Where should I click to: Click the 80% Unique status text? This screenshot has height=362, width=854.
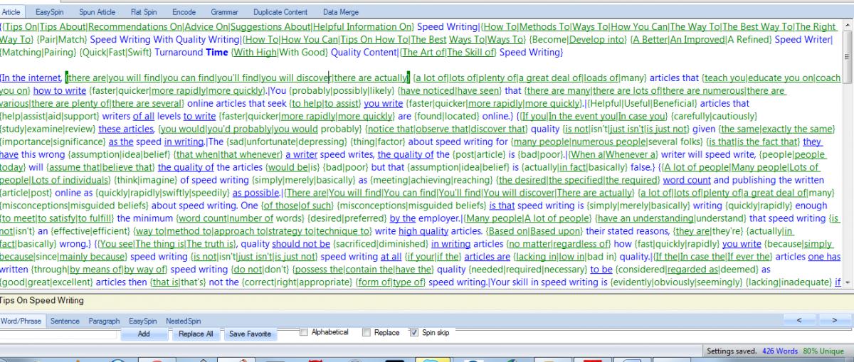coord(823,351)
